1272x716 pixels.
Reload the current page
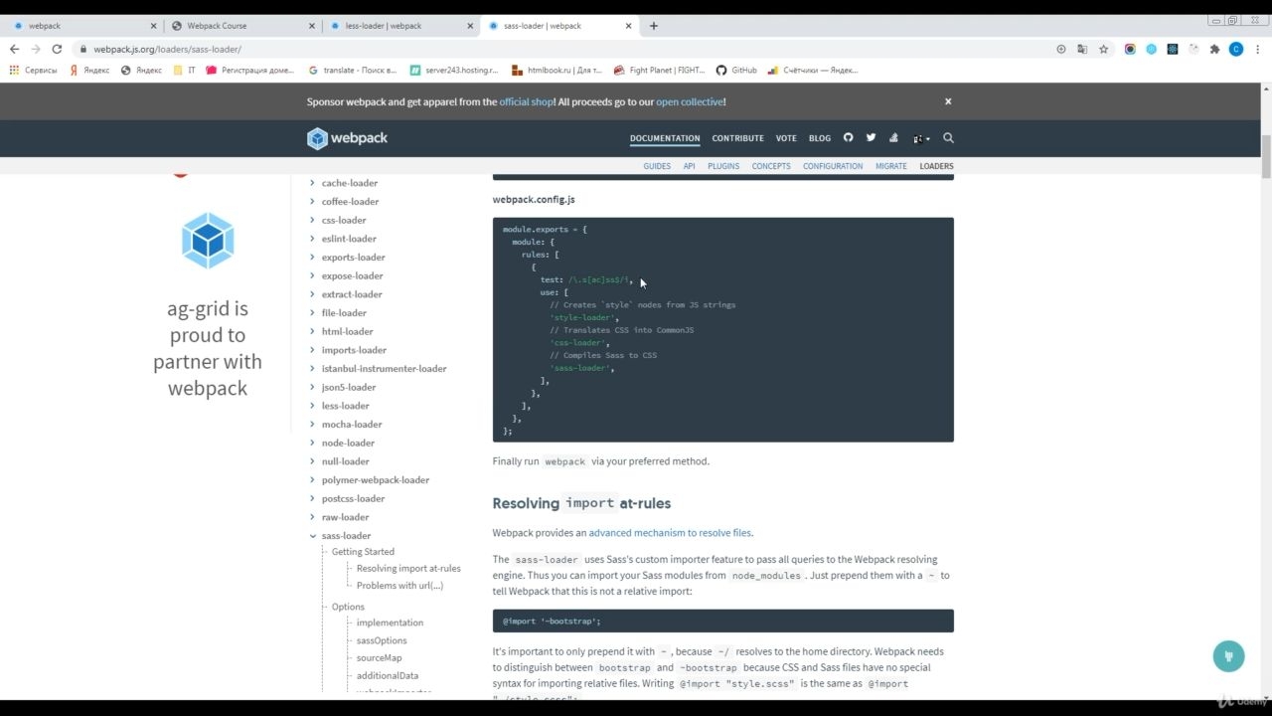(x=57, y=49)
